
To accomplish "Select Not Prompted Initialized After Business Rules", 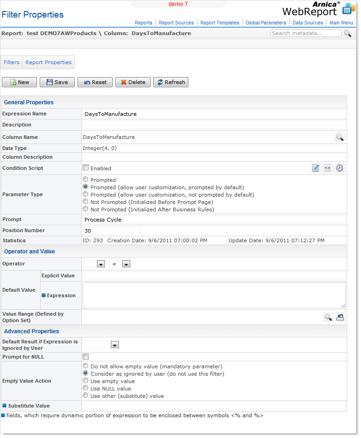I will point(85,209).
